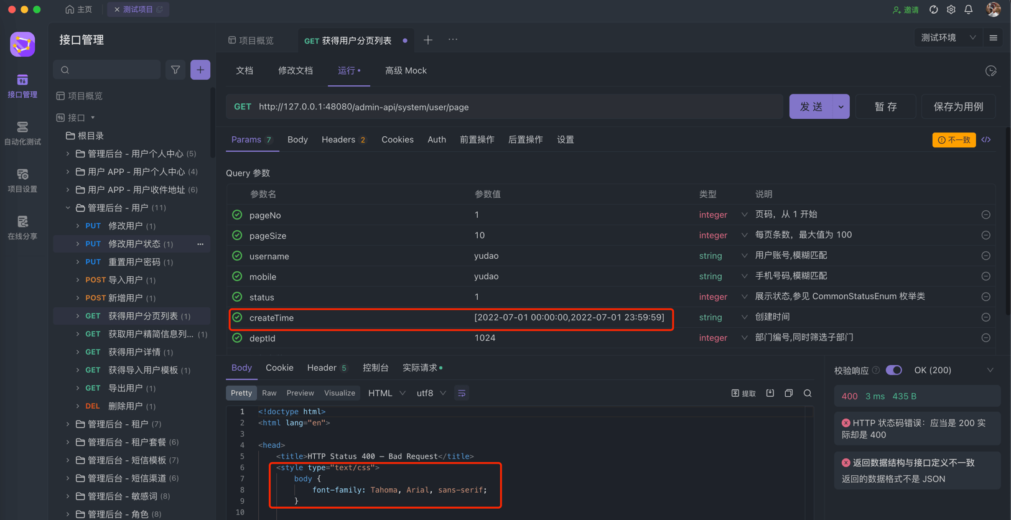
Task: Click the purple plus add-interface button
Action: pos(200,70)
